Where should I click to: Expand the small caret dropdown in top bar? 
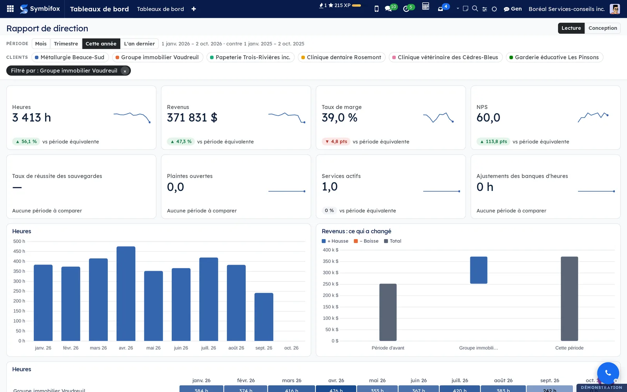point(457,8)
